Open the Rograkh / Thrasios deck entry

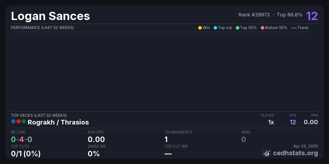(58, 122)
